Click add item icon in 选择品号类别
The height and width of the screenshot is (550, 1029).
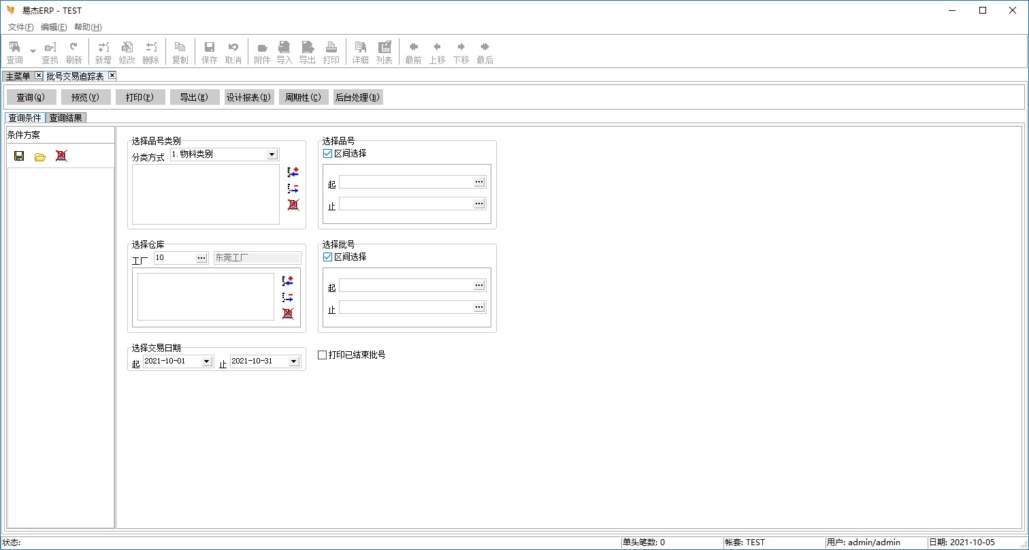click(293, 172)
